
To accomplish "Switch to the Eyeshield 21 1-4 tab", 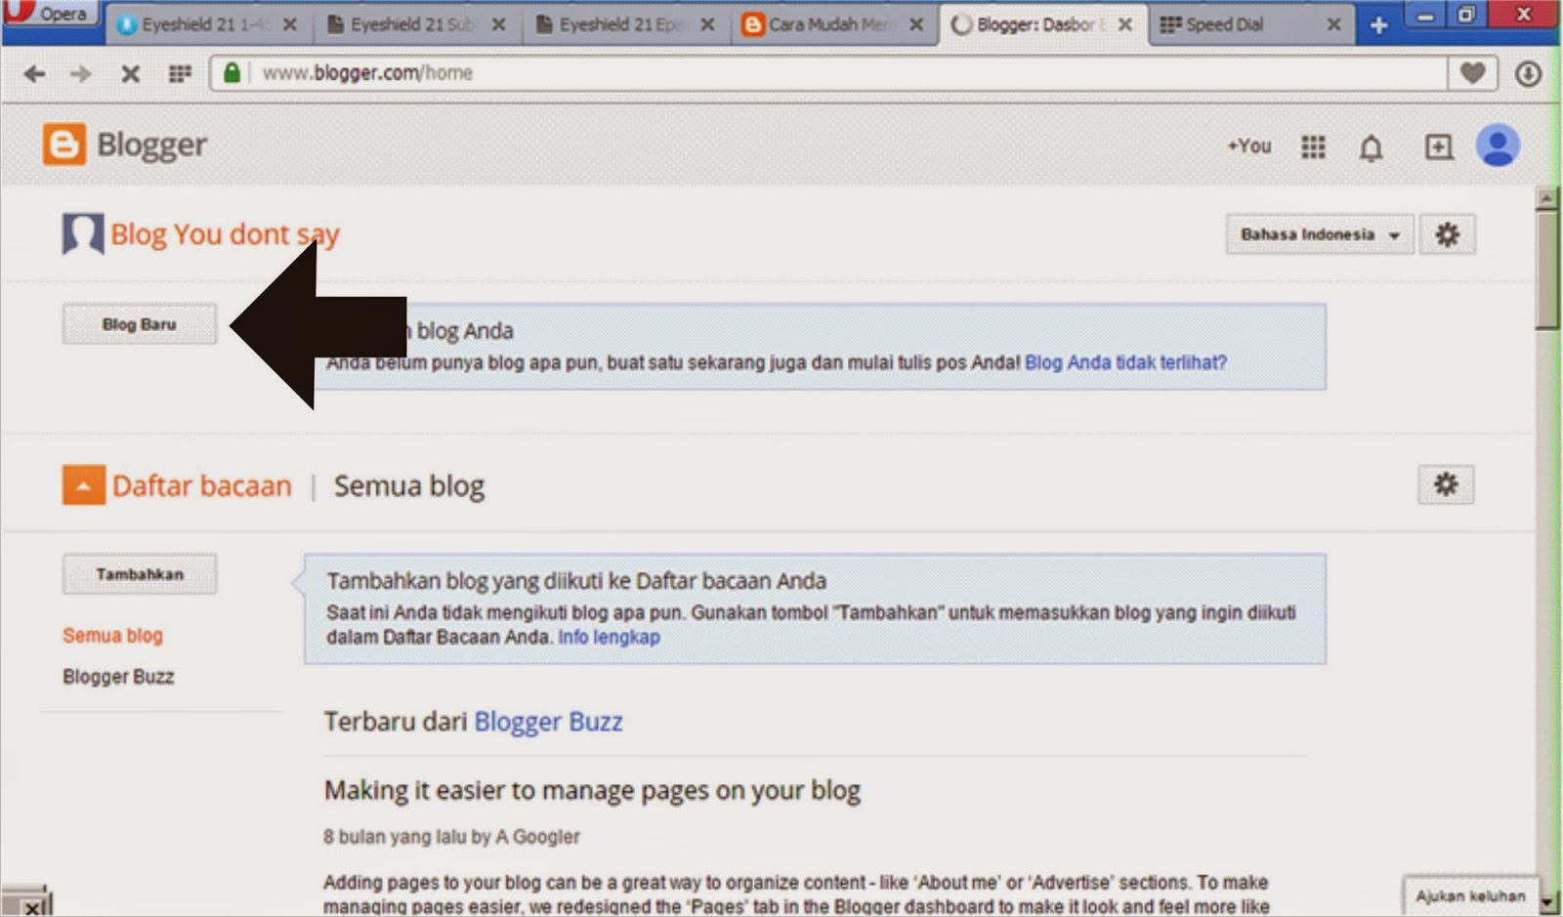I will click(x=206, y=24).
